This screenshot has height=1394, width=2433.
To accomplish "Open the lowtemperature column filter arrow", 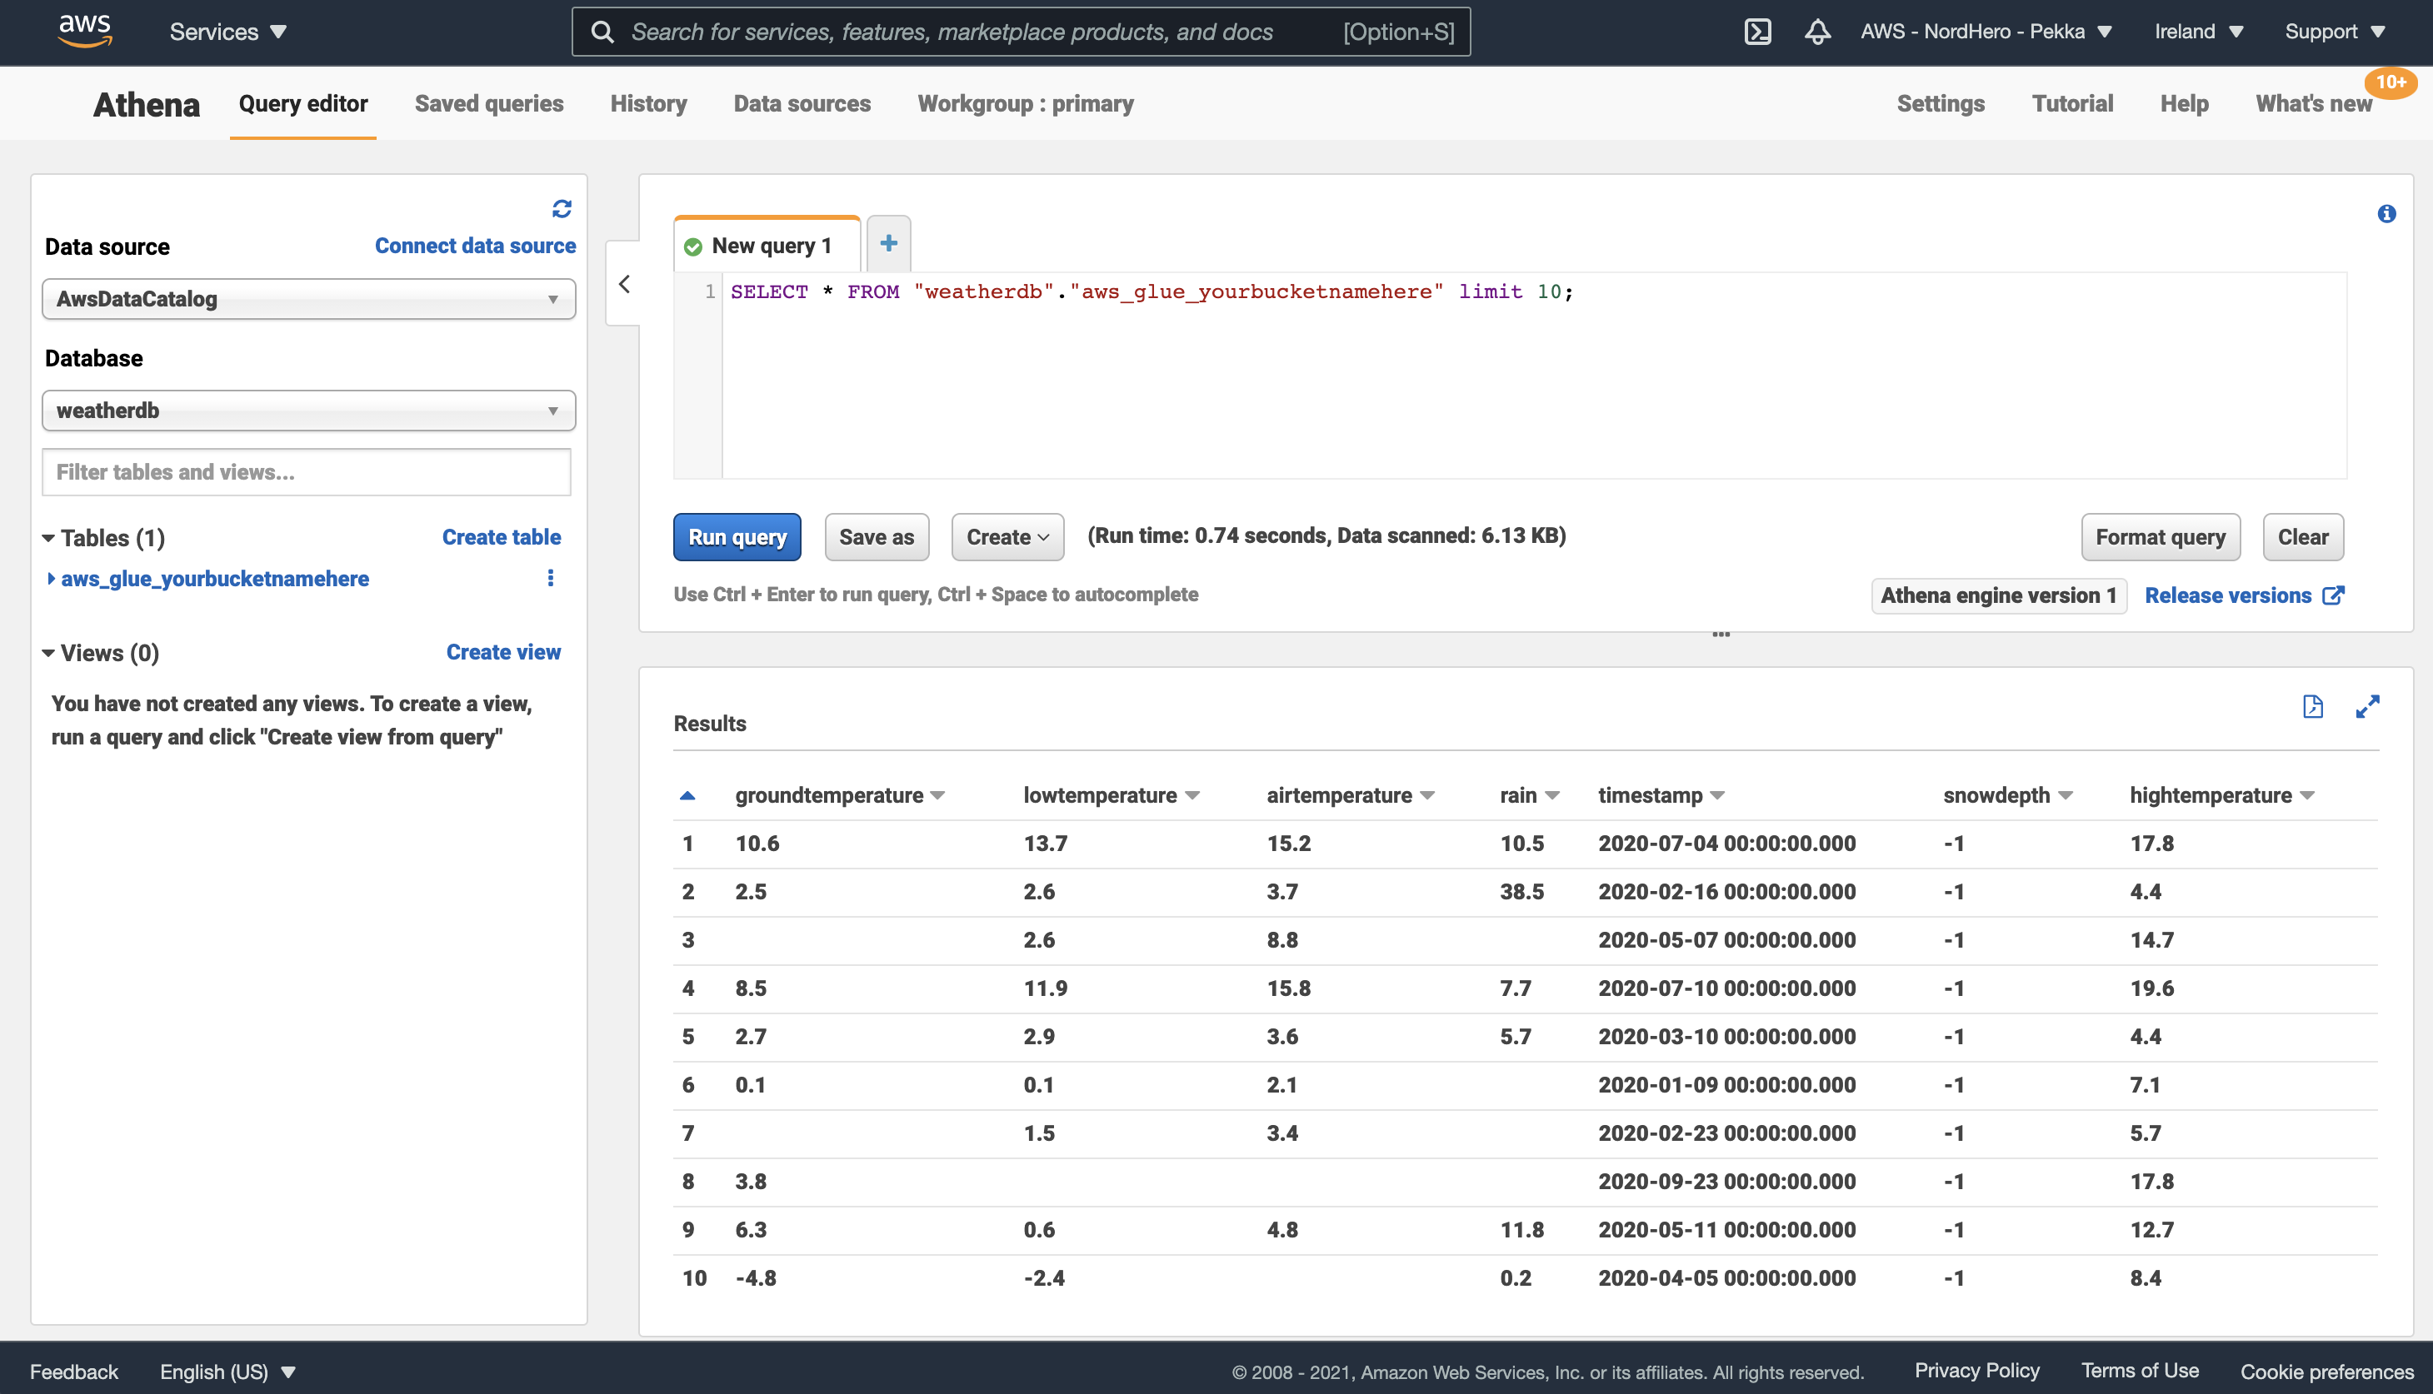I will (1192, 795).
